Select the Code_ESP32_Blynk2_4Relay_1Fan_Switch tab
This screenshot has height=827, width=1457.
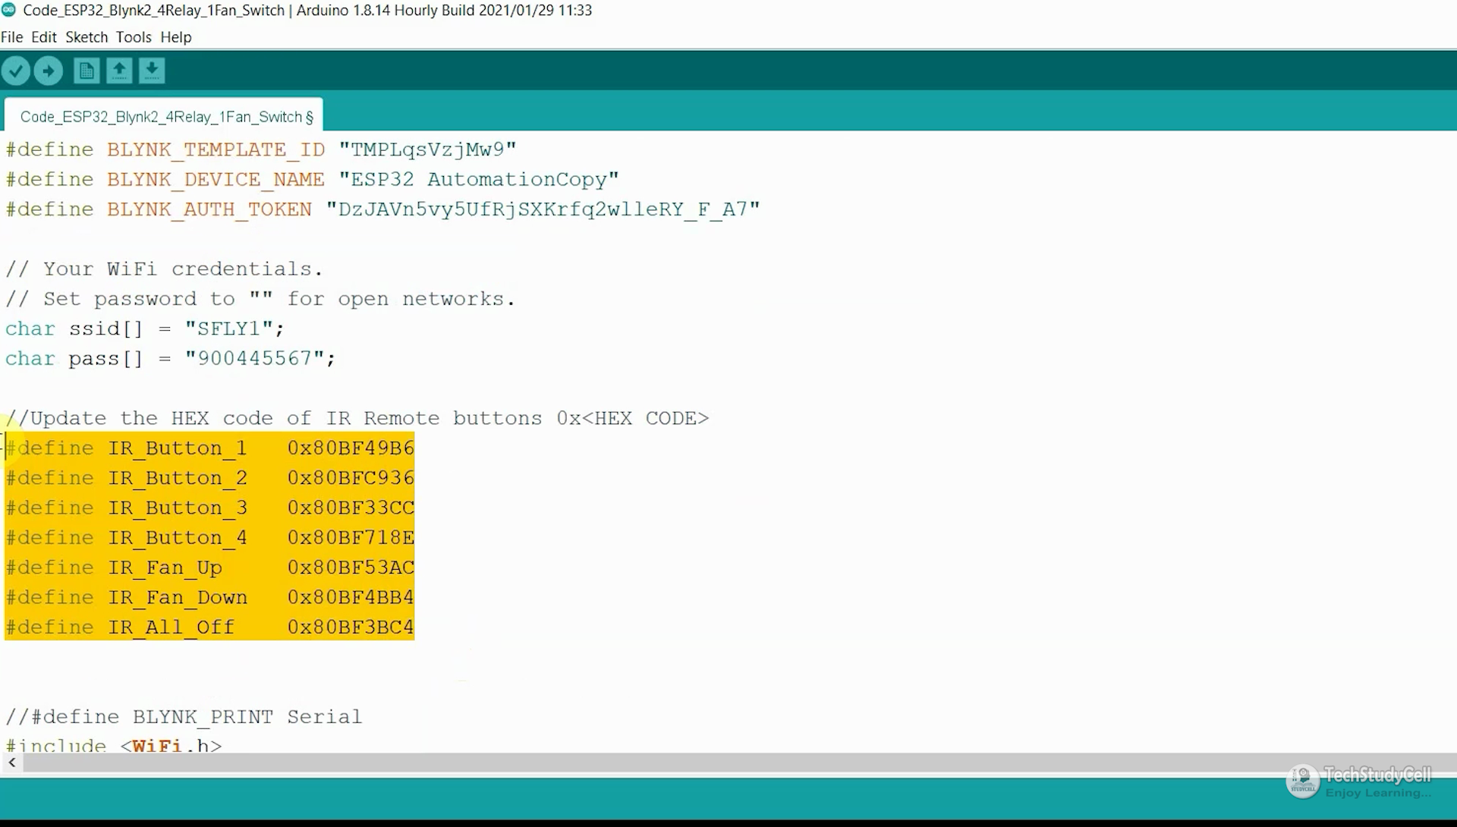163,116
